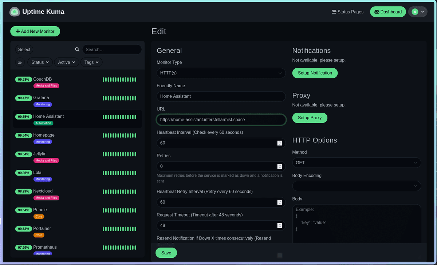Click the Heartbeat Retry Interval spinner arrows

(280, 202)
